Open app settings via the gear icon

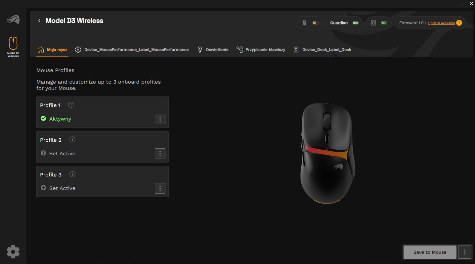[x=13, y=252]
